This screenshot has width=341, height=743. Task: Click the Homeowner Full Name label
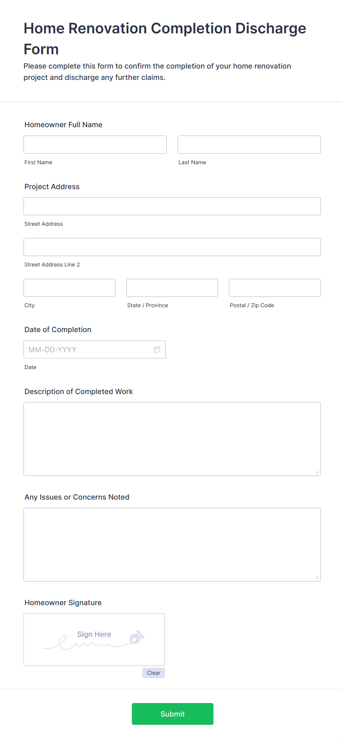pos(63,125)
